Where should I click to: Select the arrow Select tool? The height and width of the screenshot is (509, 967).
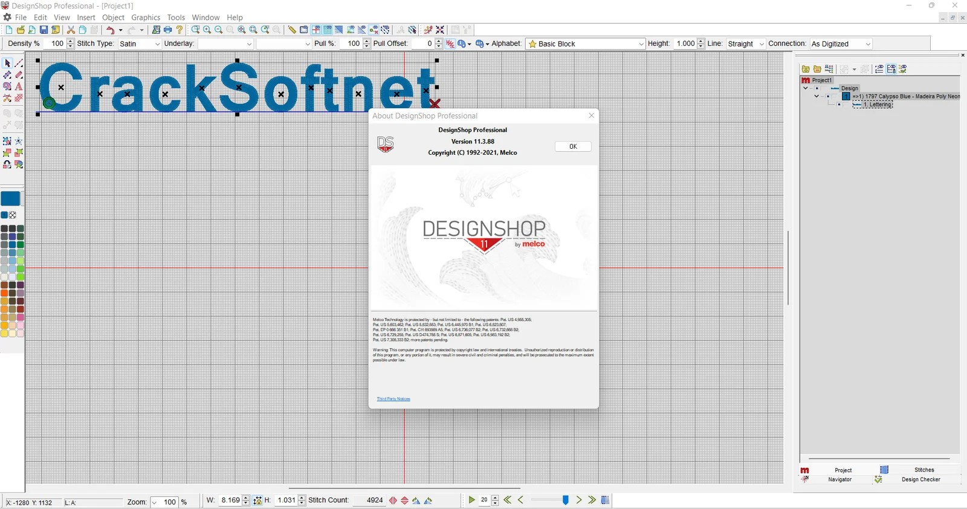point(7,63)
